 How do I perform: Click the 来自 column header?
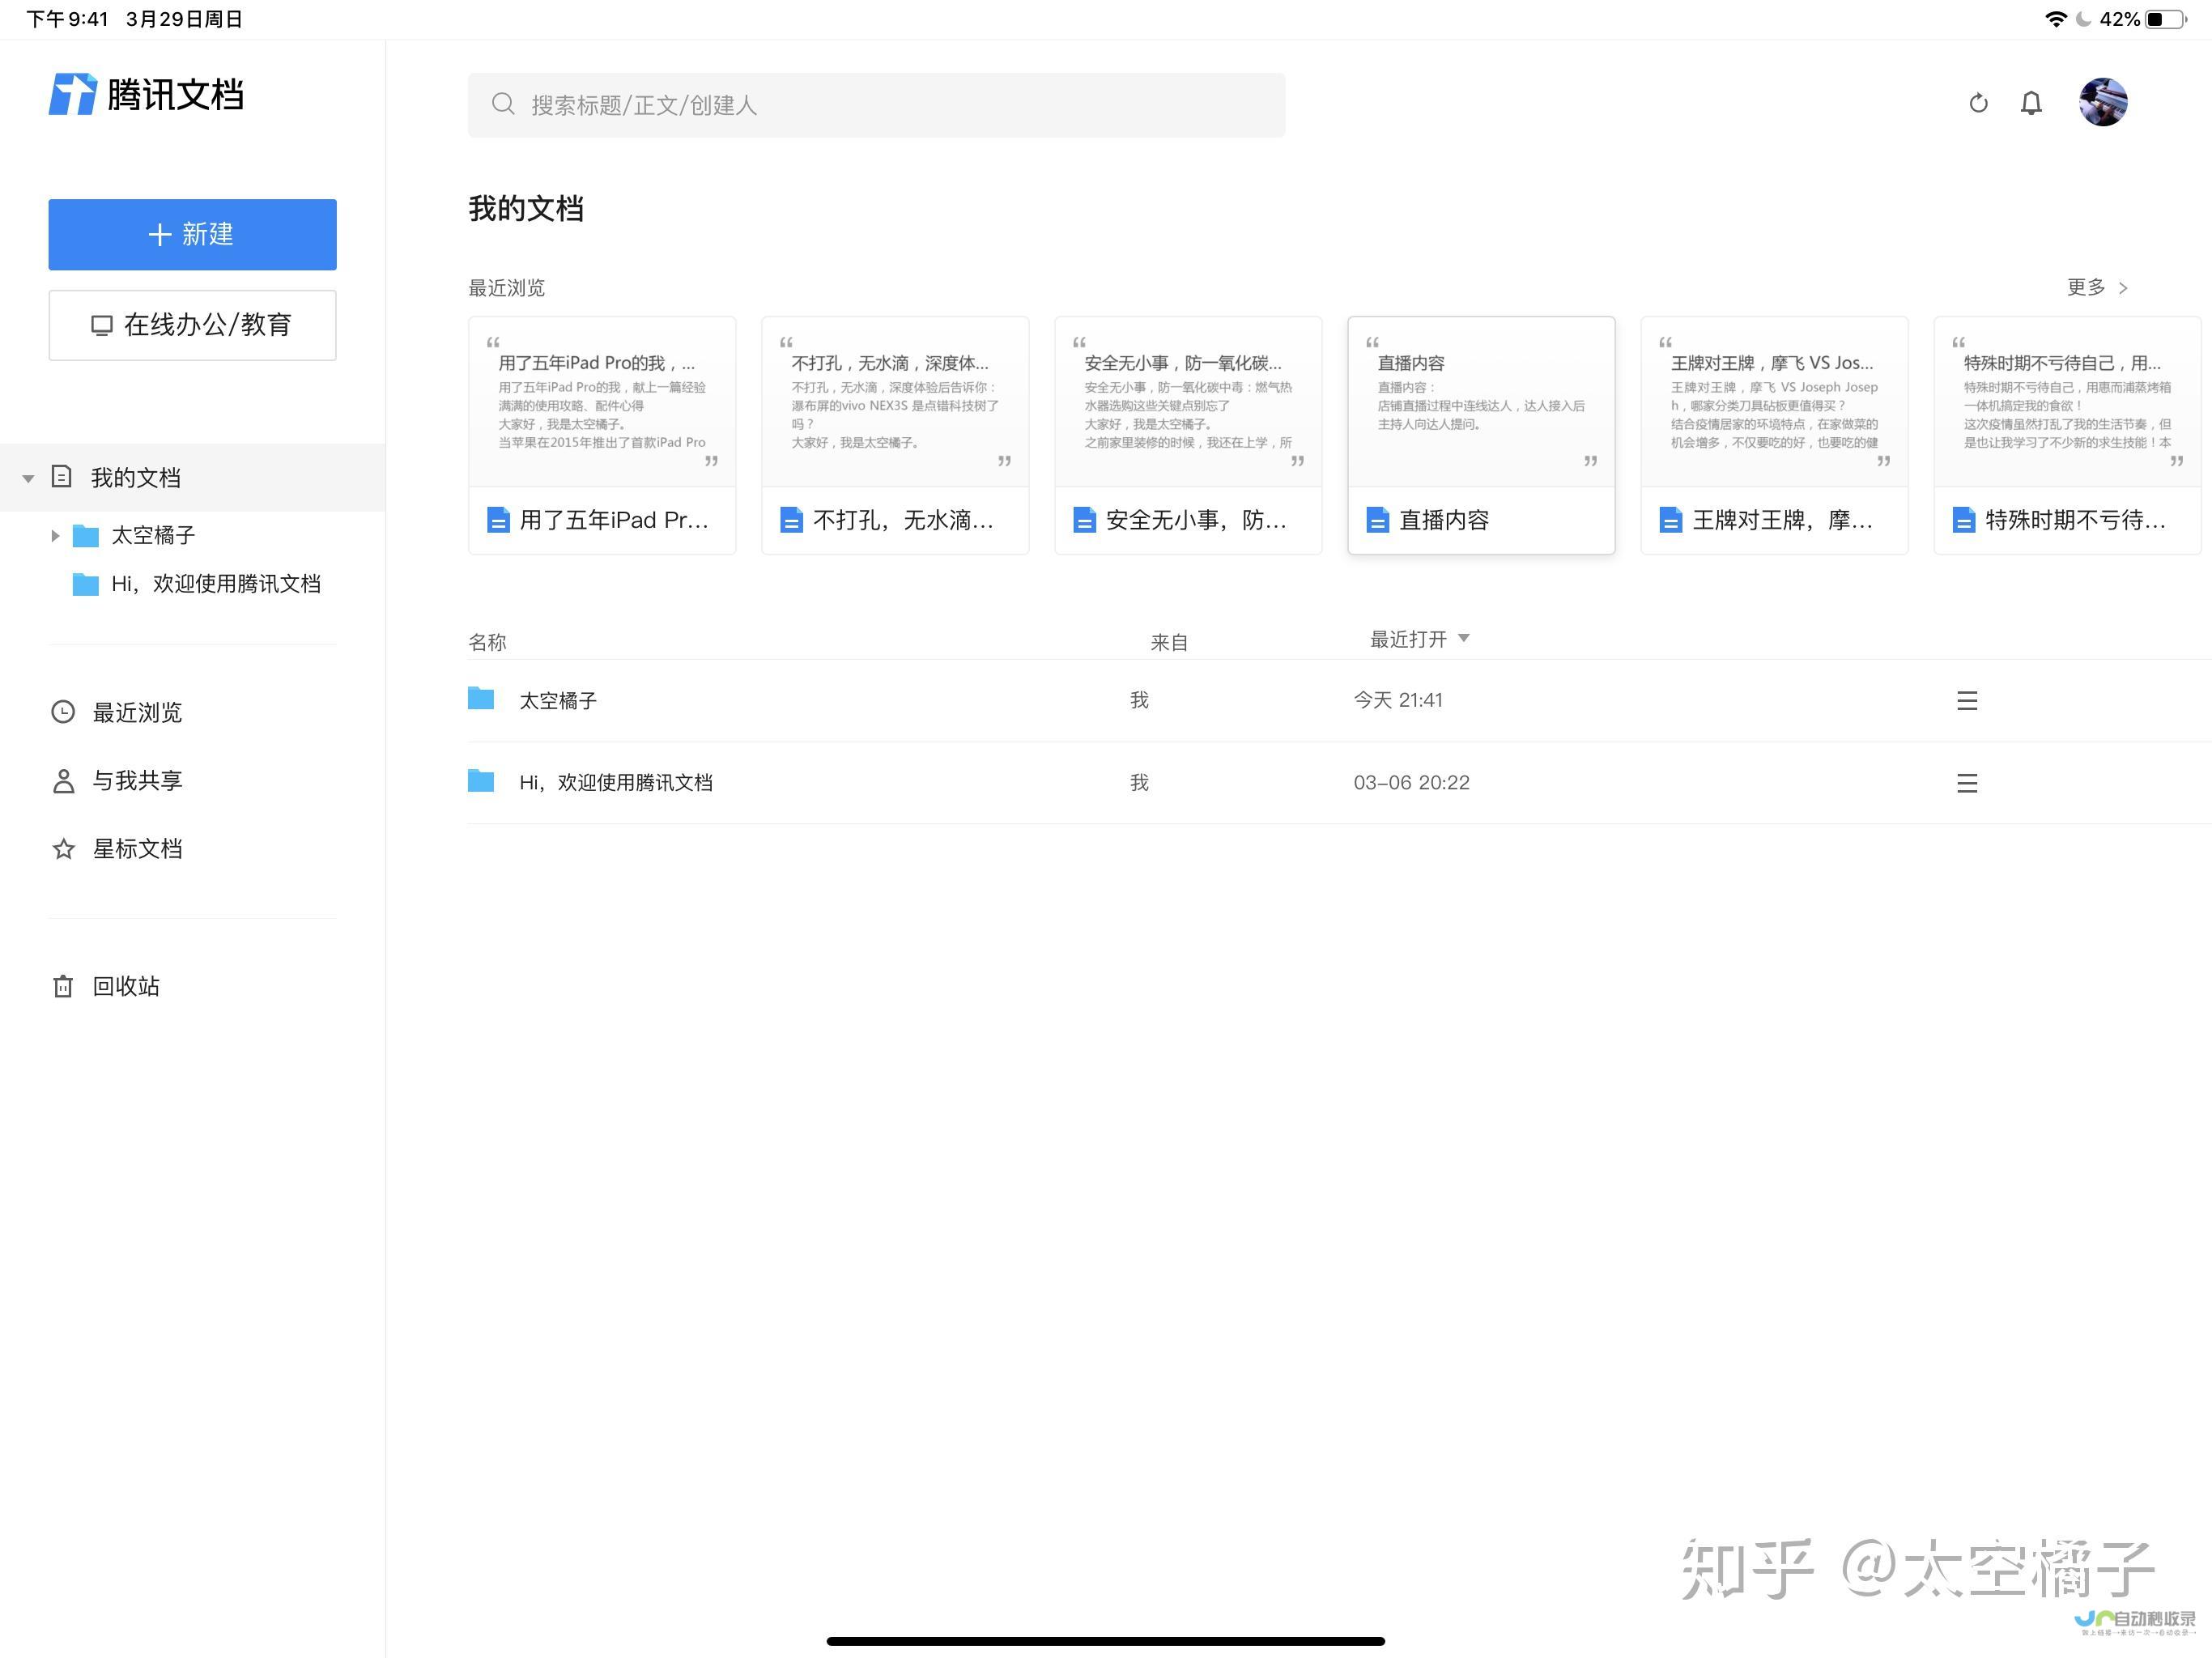(1169, 642)
